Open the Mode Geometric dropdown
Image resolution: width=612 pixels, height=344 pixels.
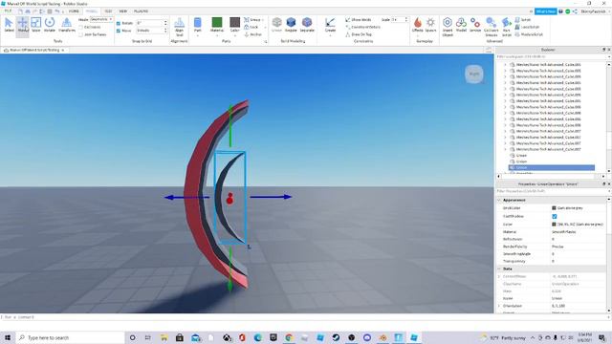pyautogui.click(x=101, y=19)
